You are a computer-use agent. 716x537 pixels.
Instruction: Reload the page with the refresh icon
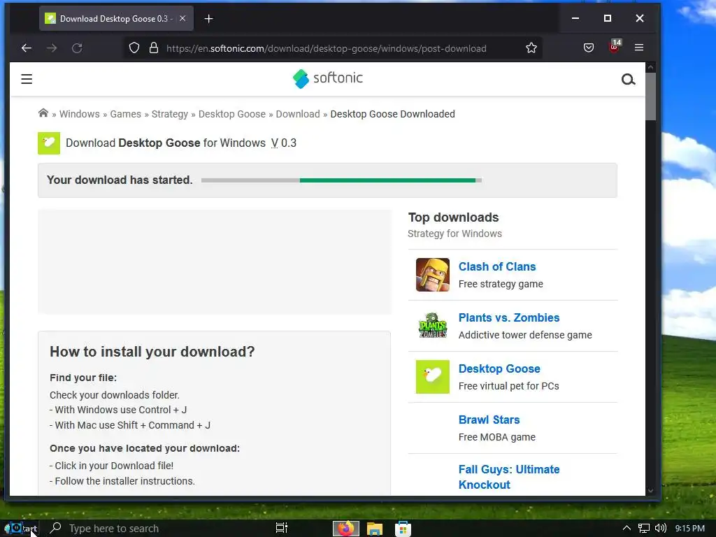[77, 48]
